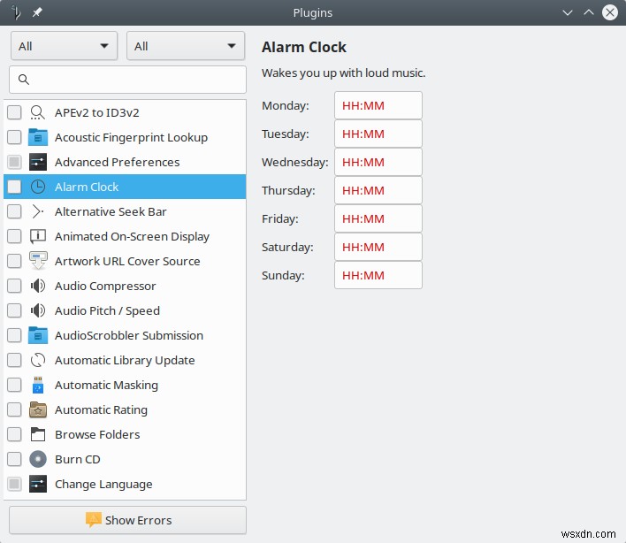
Task: Click the APEv2 to ID3v2 plugin icon
Action: [37, 112]
